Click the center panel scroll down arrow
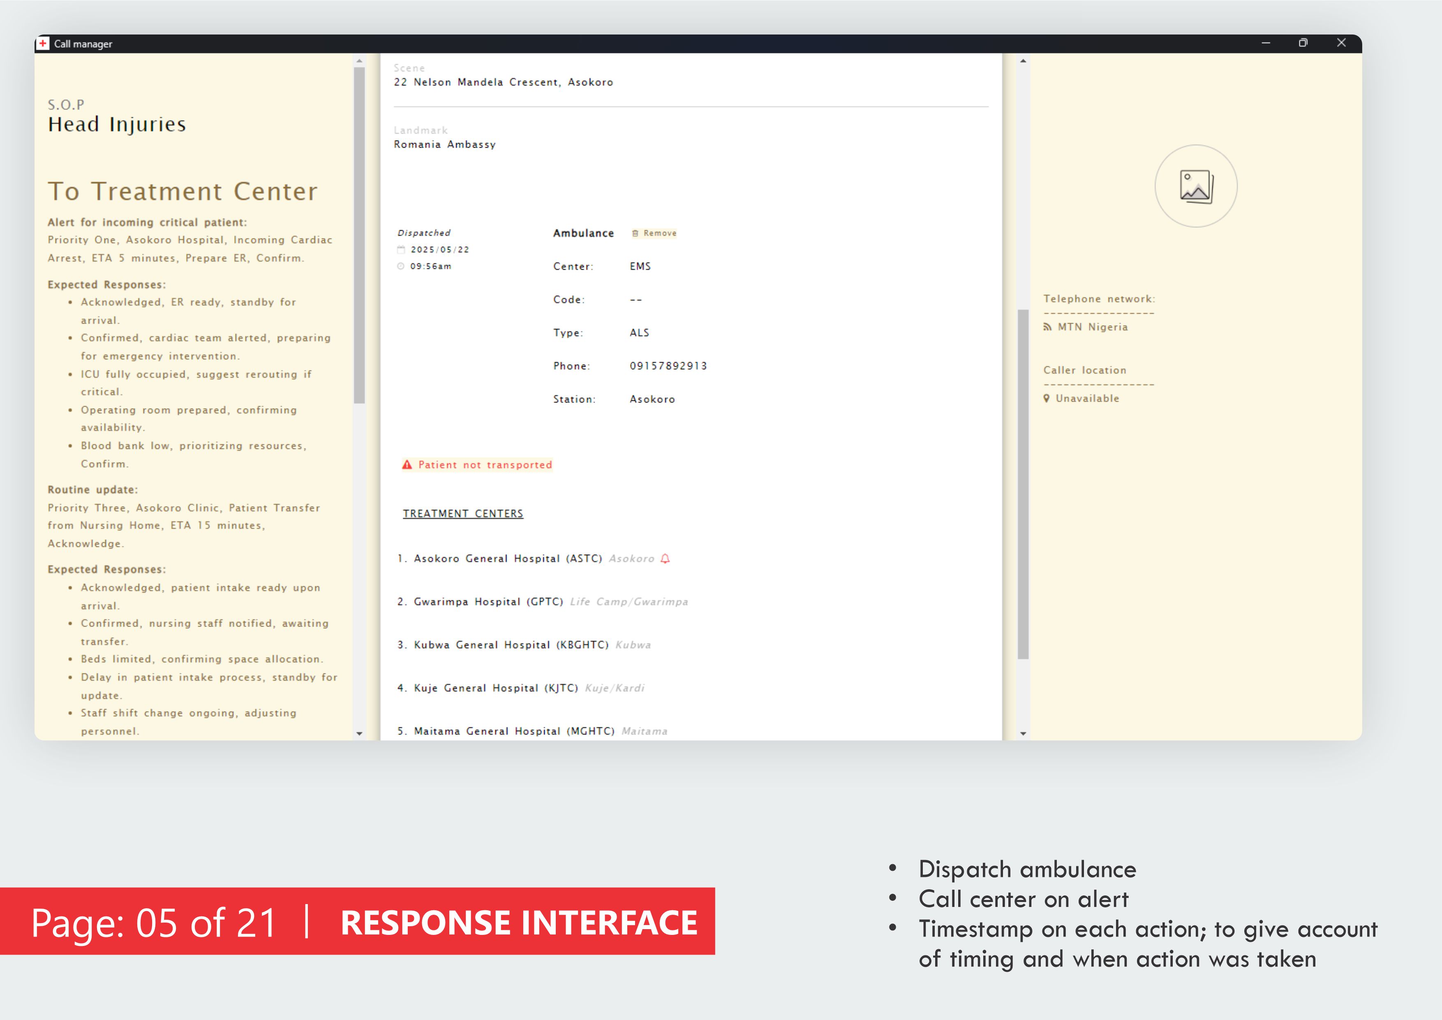1442x1020 pixels. pyautogui.click(x=1023, y=733)
